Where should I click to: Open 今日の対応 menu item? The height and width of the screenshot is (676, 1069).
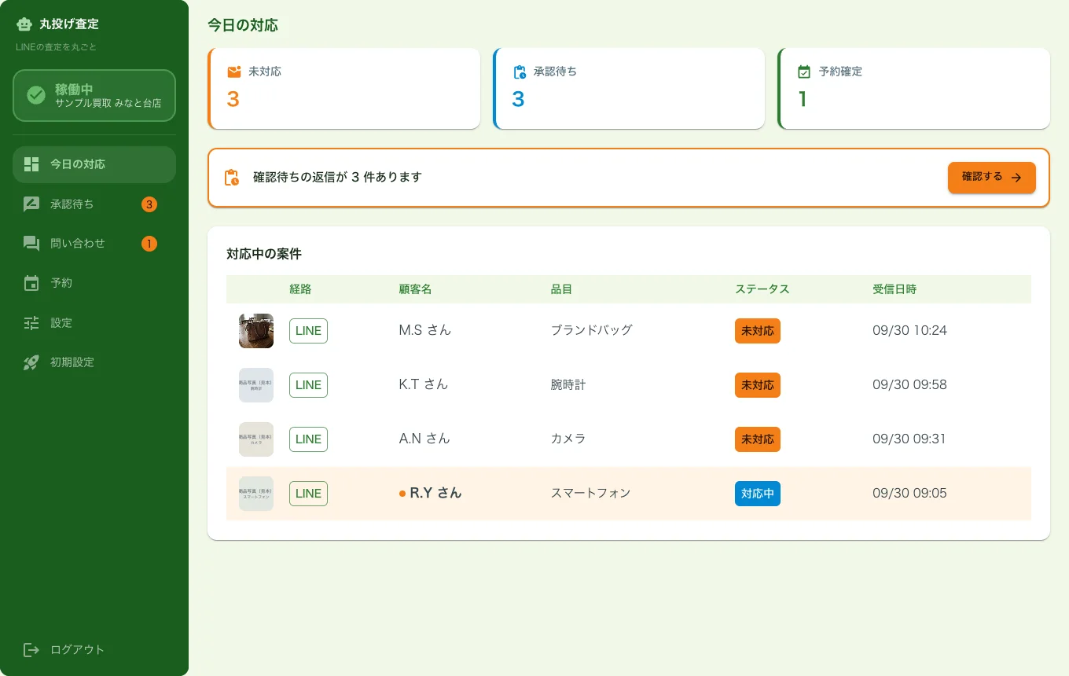[x=94, y=164]
